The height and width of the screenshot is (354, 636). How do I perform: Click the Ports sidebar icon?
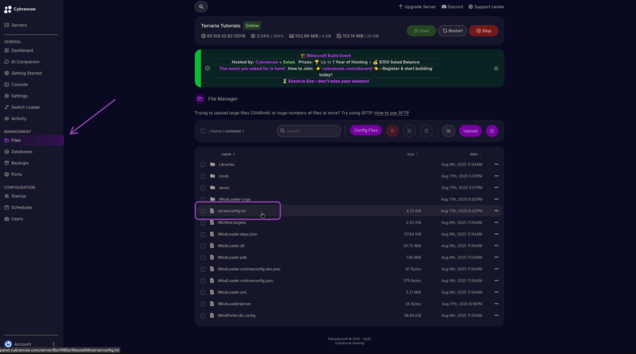tap(6, 175)
